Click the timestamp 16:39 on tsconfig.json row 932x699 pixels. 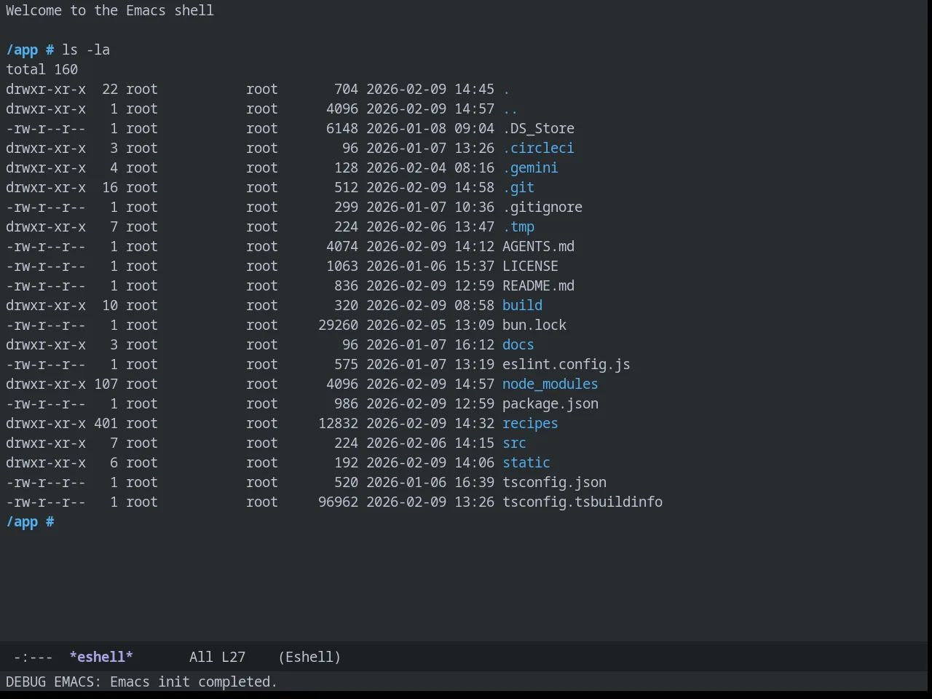[x=474, y=482]
